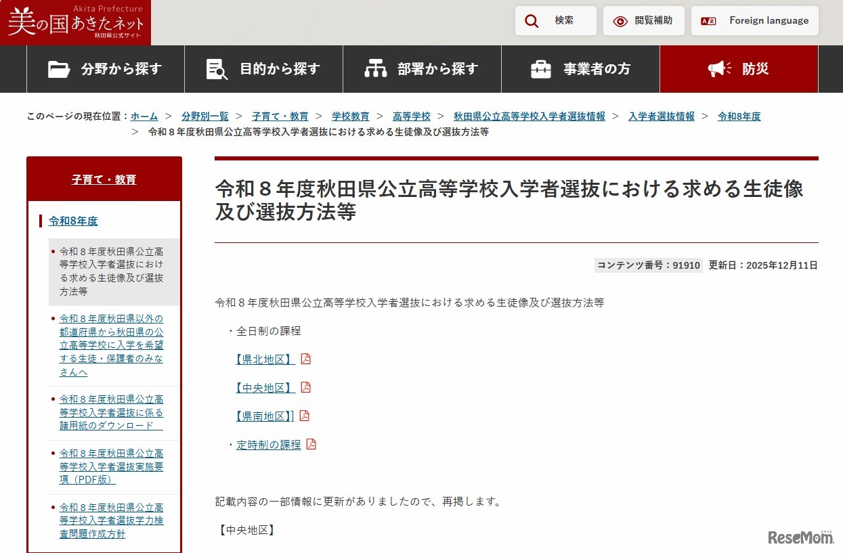This screenshot has height=553, width=843.
Task: Open 子育て・教育 sidebar heading link
Action: pos(104,179)
